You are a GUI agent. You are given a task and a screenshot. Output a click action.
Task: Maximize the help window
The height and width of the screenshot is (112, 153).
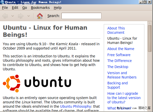pyautogui.click(x=145, y=2)
